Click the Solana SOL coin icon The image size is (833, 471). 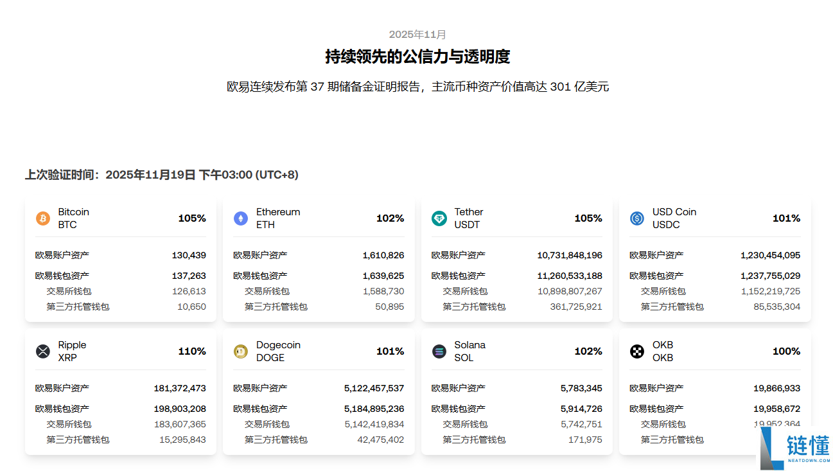[439, 351]
